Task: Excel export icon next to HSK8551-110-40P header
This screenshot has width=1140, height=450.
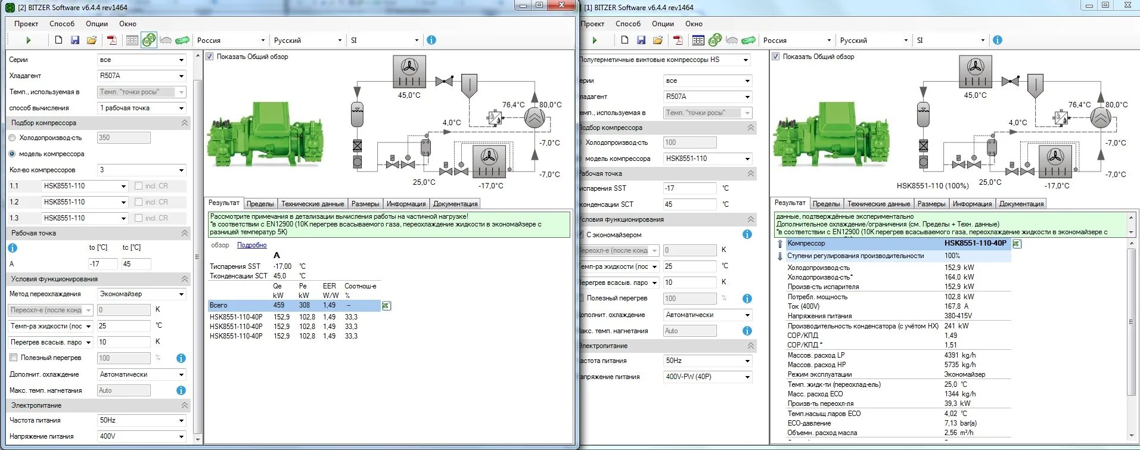Action: point(1017,244)
